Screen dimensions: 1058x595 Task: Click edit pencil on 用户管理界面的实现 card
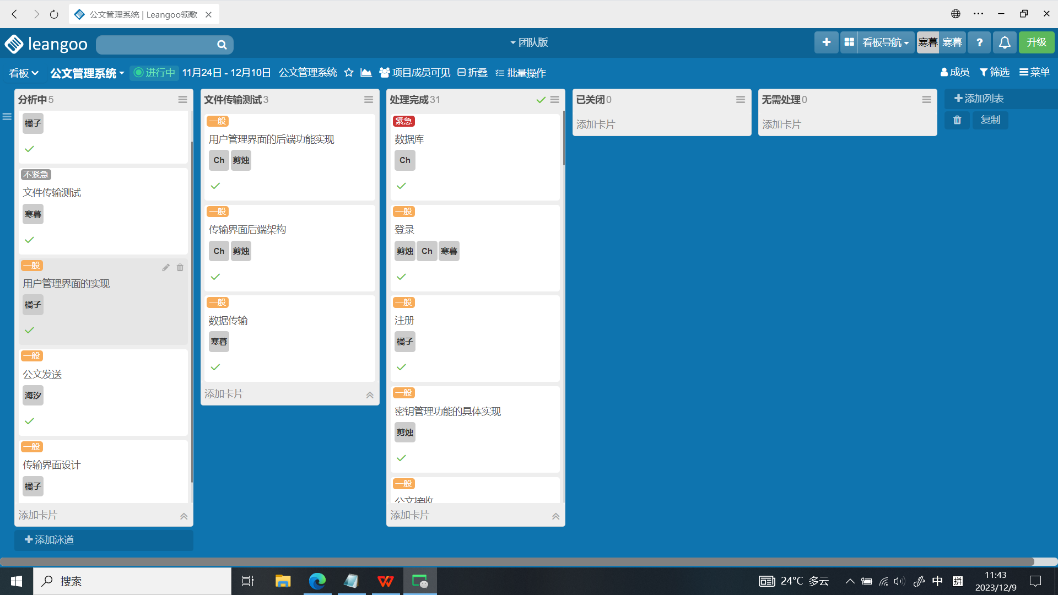click(x=166, y=268)
